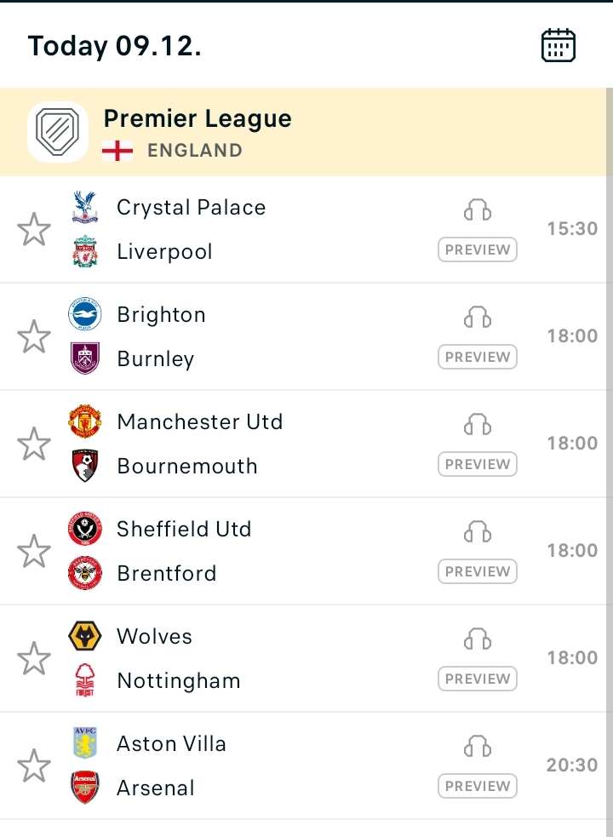The height and width of the screenshot is (837, 613).
Task: Toggle star for Brighton vs Burnley
Action: click(34, 337)
